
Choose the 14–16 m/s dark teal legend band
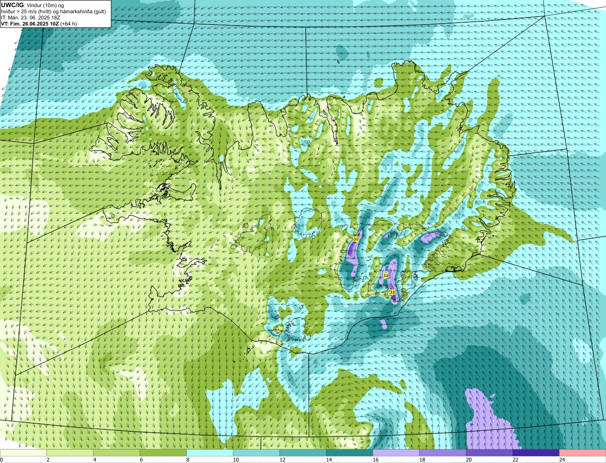point(350,453)
